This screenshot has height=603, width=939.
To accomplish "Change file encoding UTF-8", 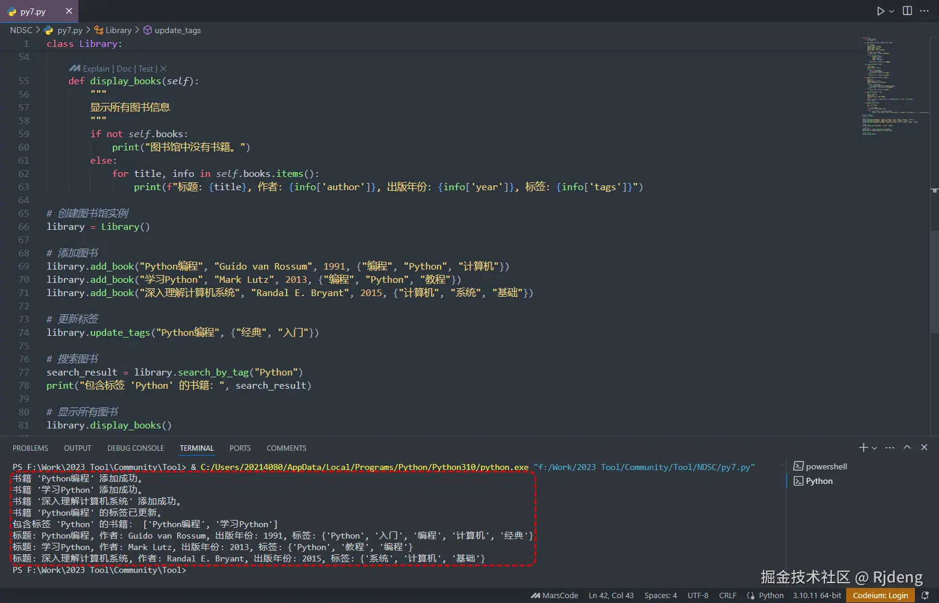I will pos(698,596).
